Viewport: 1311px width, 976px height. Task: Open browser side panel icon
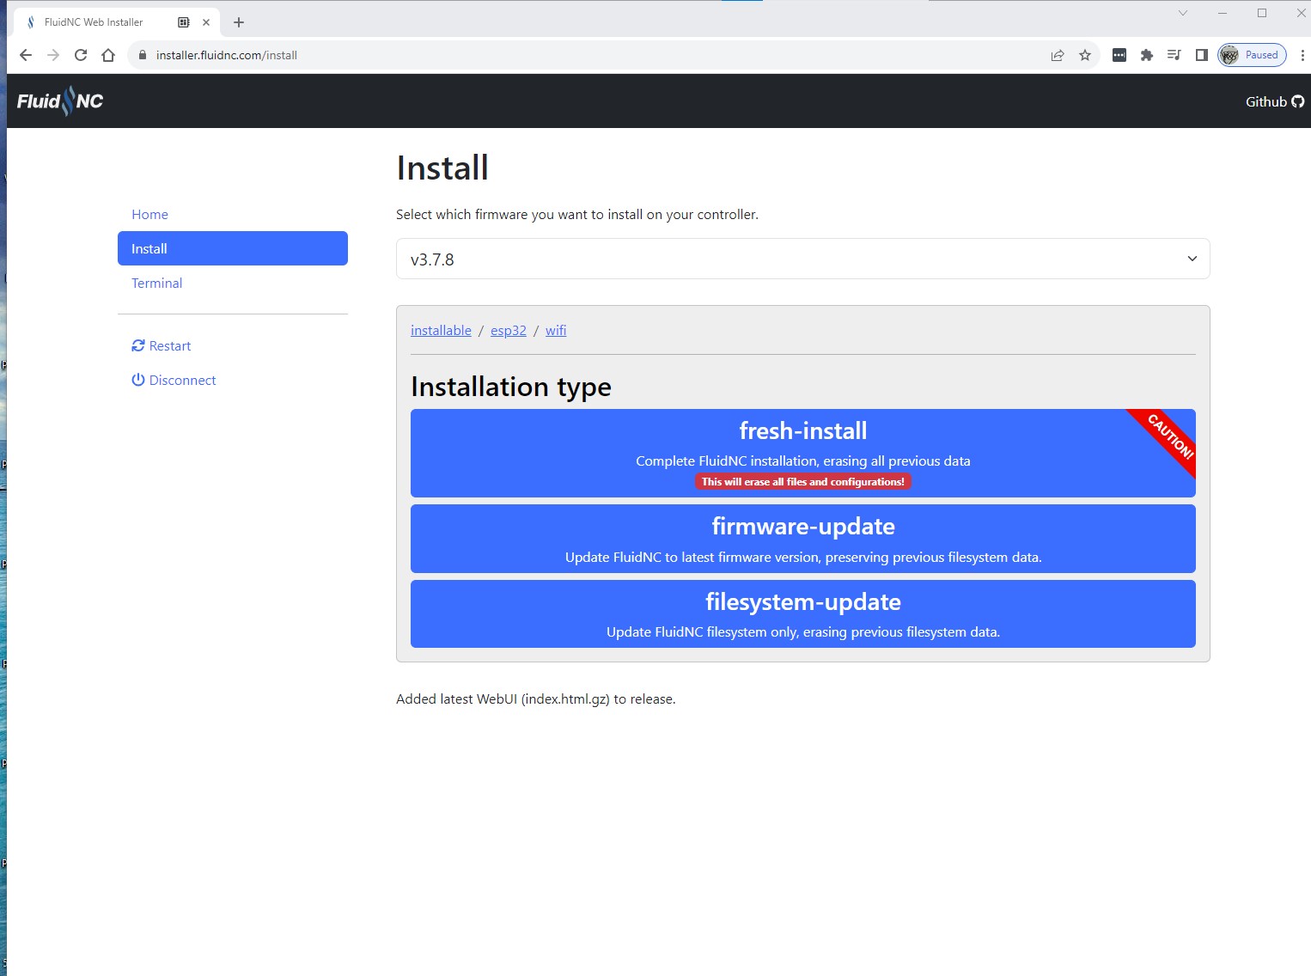[x=1201, y=55]
